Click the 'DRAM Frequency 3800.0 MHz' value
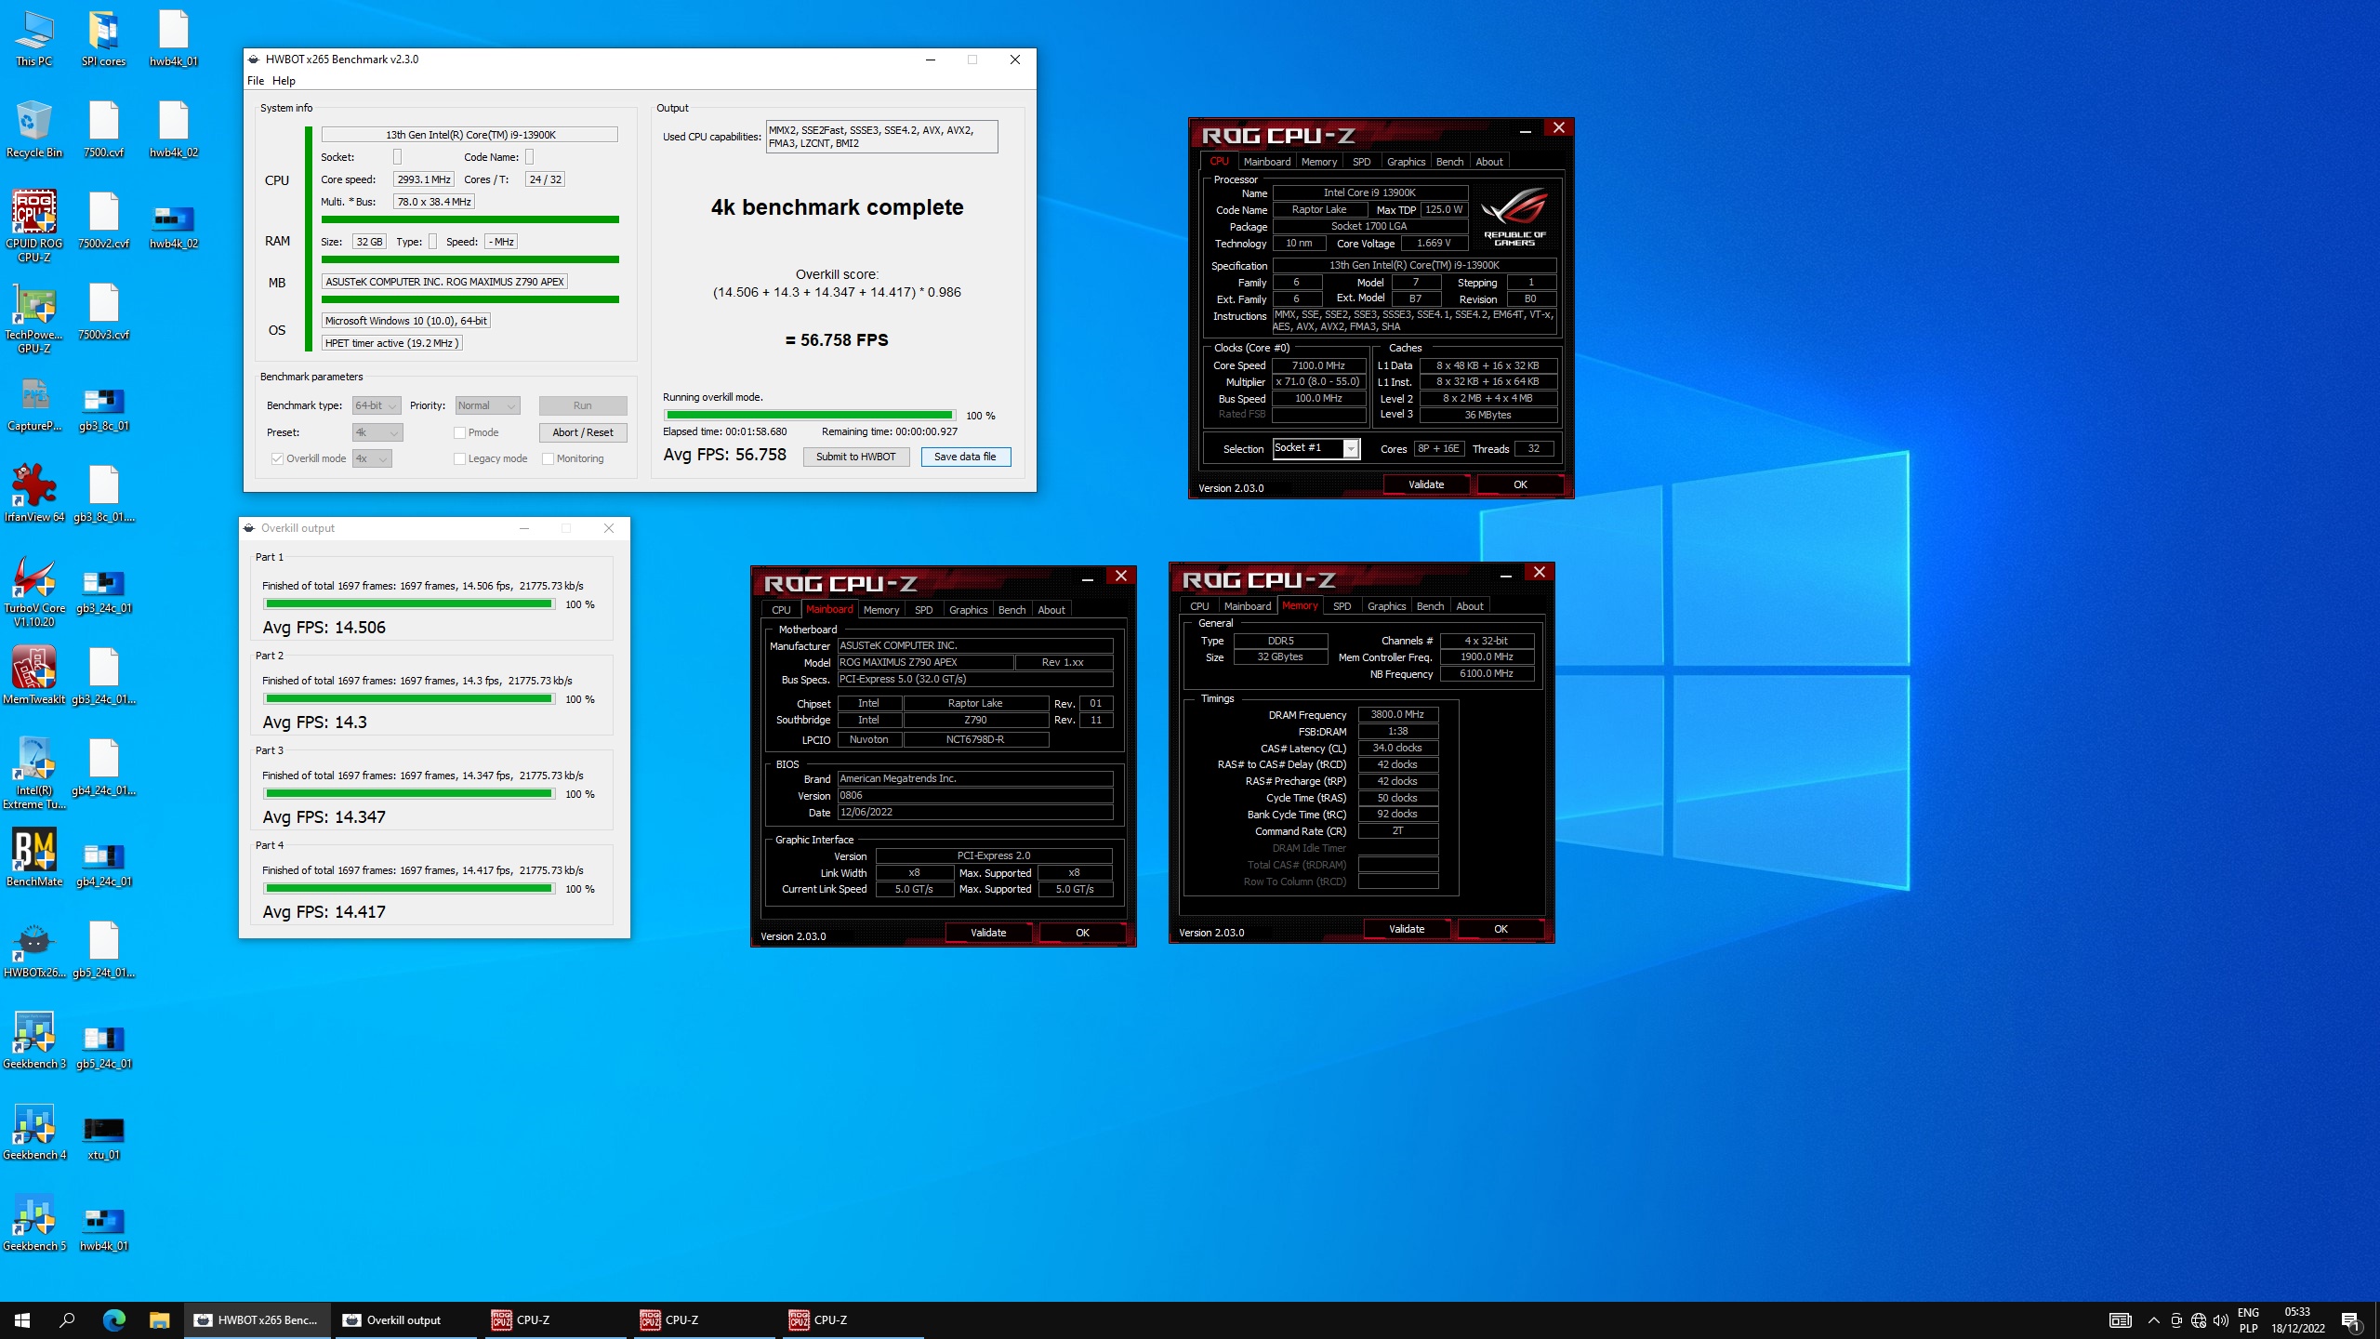 [x=1397, y=715]
